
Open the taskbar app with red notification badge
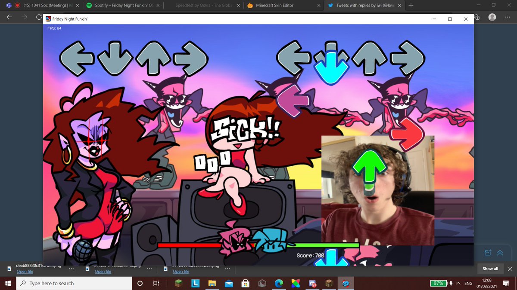pos(312,283)
